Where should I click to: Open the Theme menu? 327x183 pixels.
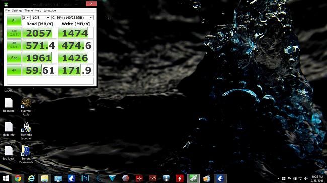pyautogui.click(x=28, y=10)
